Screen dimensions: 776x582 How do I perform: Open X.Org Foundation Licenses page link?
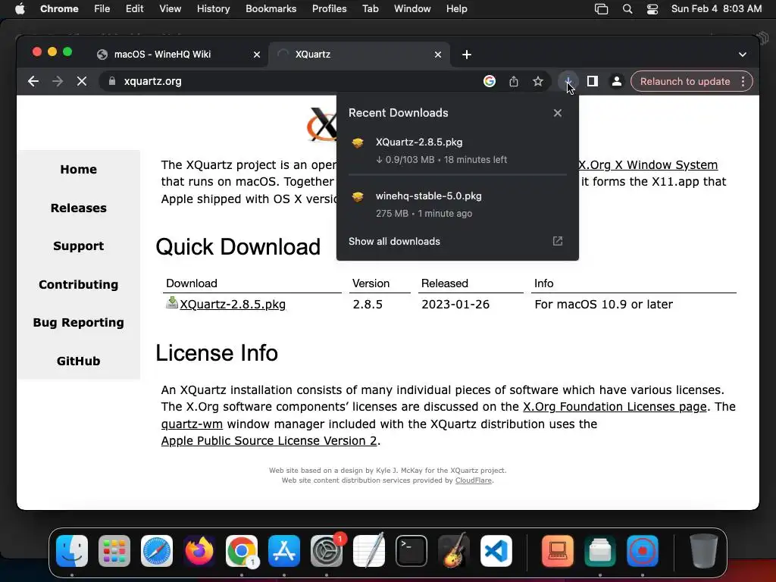point(615,407)
